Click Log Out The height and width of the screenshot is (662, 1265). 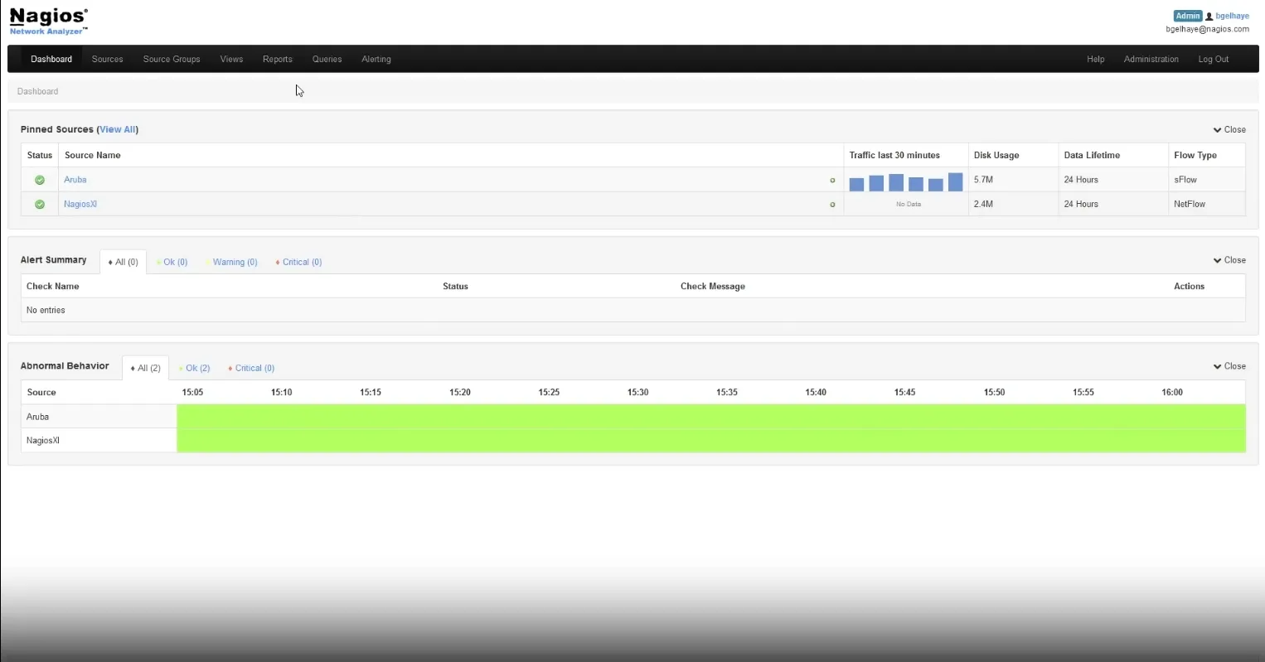pos(1214,59)
